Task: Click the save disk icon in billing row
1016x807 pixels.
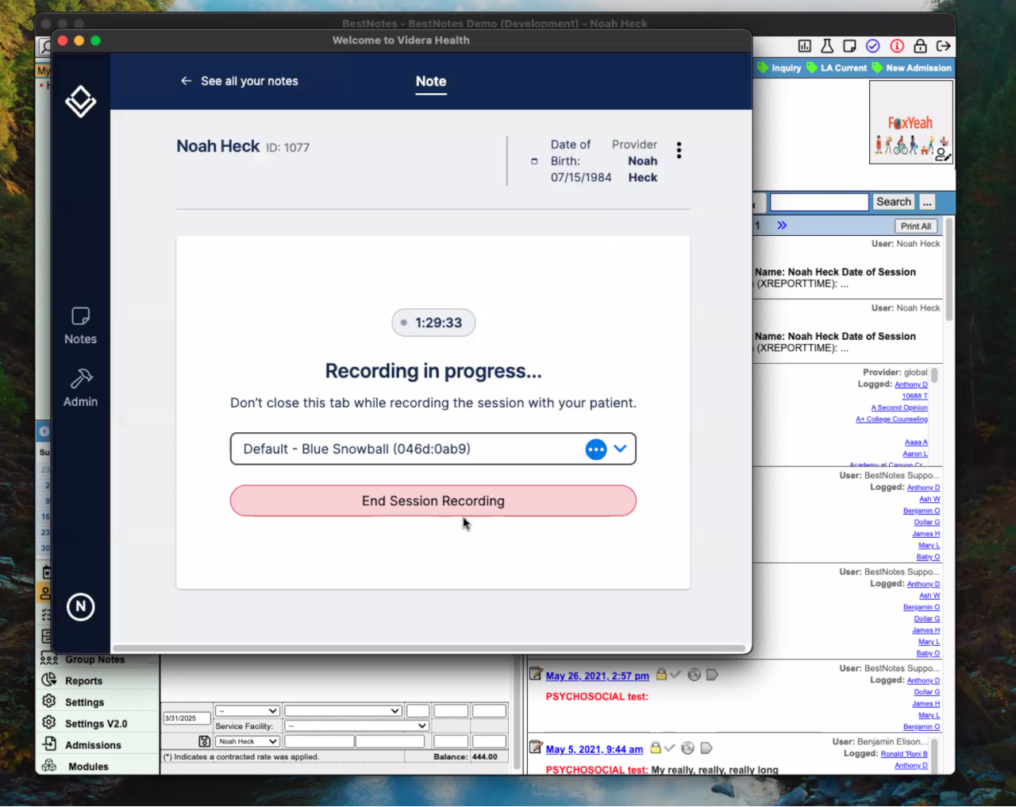Action: (x=204, y=741)
